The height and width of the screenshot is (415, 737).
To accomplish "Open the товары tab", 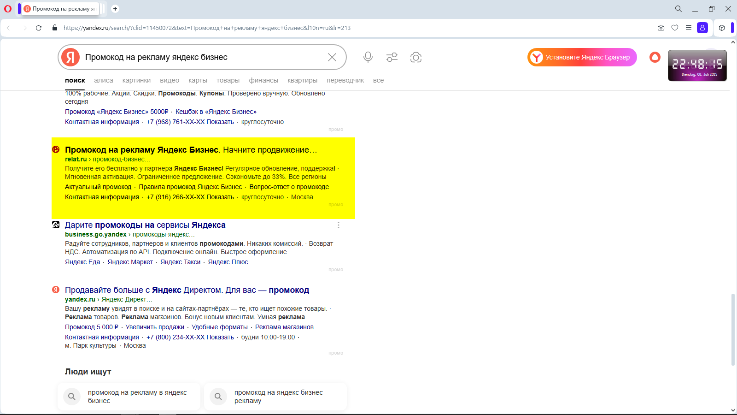I will pos(228,80).
